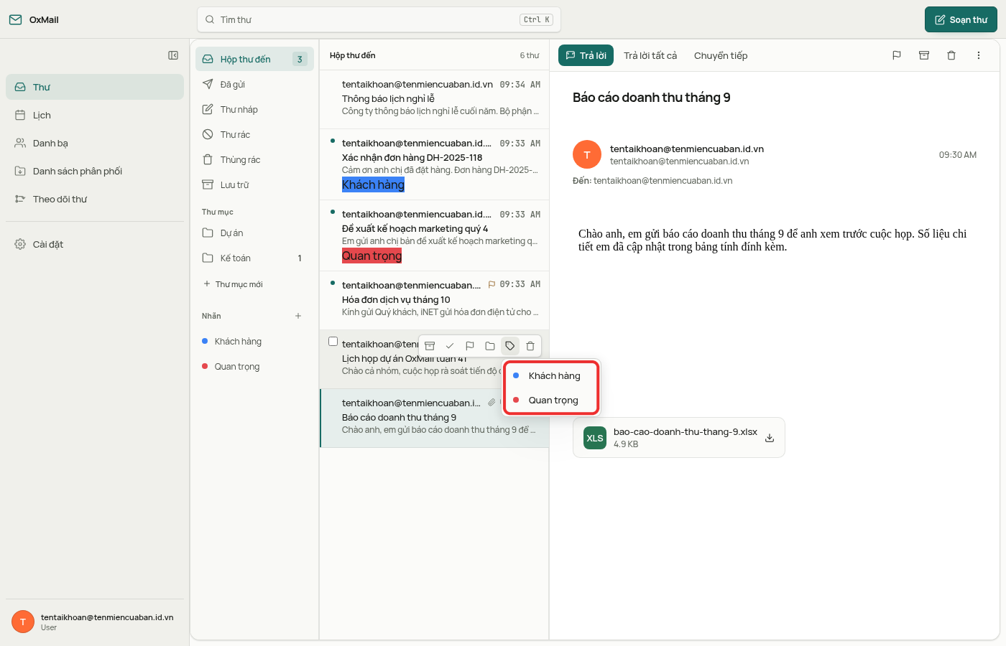Delete hovered email via hover toolbar trash

pos(530,346)
